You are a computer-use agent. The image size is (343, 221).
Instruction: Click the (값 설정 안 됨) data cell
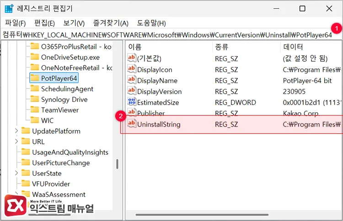coord(305,58)
